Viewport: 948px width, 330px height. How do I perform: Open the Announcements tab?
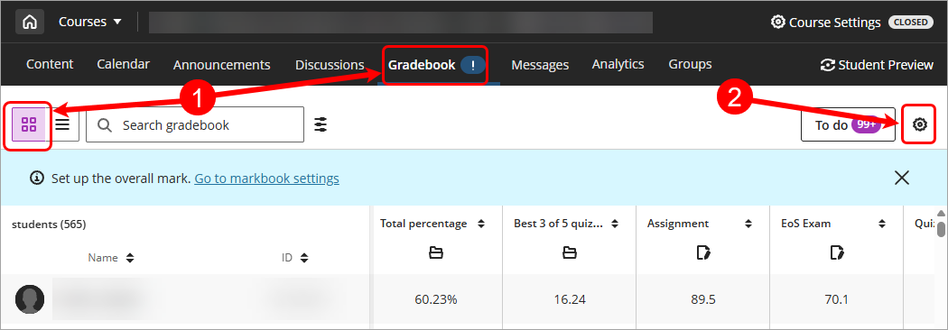(221, 65)
